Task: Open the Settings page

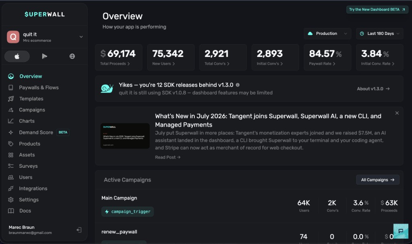Action: [x=29, y=200]
